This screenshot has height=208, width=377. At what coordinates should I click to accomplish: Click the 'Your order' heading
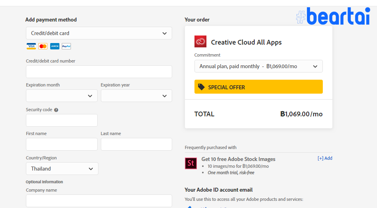pos(197,20)
